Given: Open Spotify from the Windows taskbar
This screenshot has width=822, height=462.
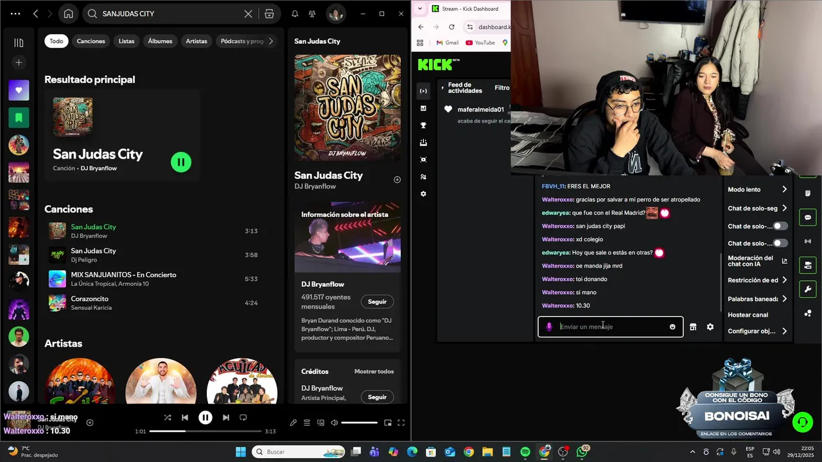Looking at the screenshot, I should [x=525, y=452].
